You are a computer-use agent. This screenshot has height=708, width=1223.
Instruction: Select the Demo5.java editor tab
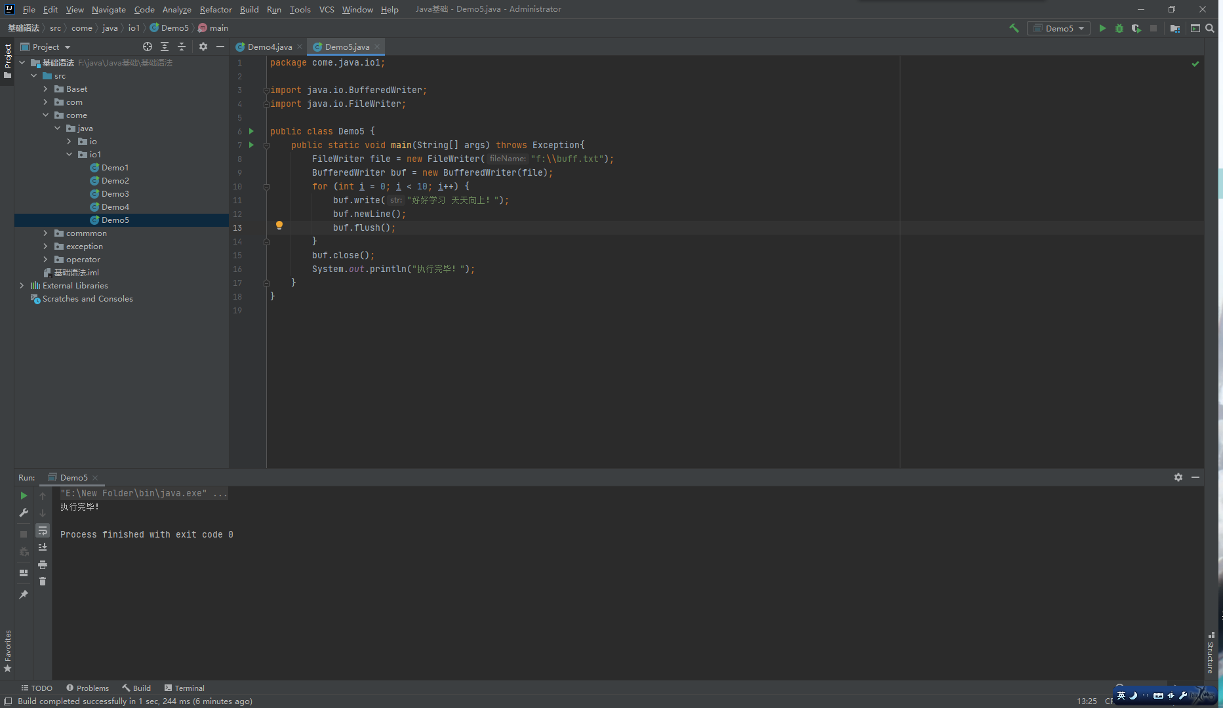coord(347,47)
